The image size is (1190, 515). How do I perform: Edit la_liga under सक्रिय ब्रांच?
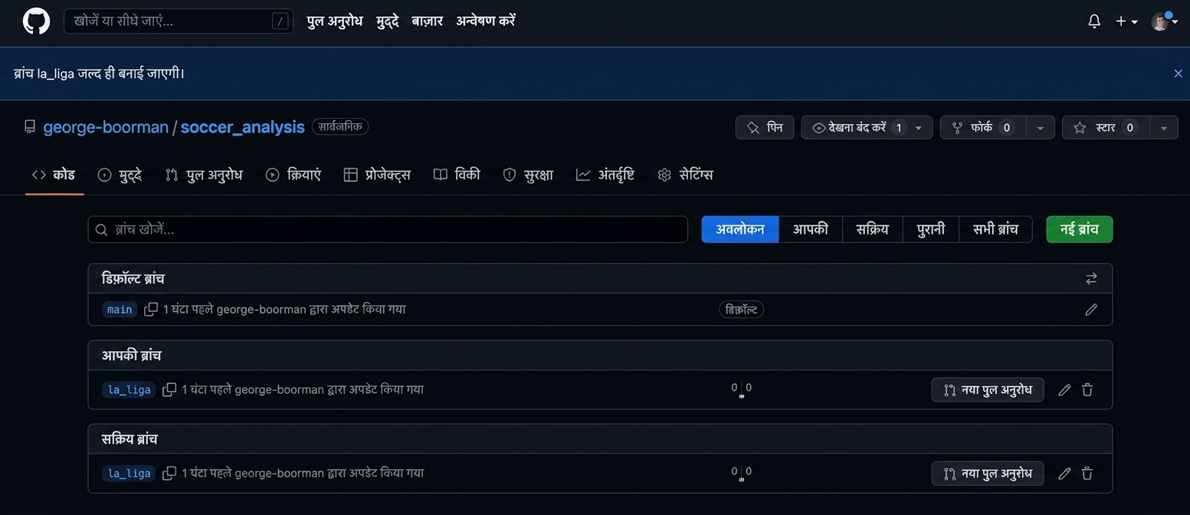click(1064, 474)
